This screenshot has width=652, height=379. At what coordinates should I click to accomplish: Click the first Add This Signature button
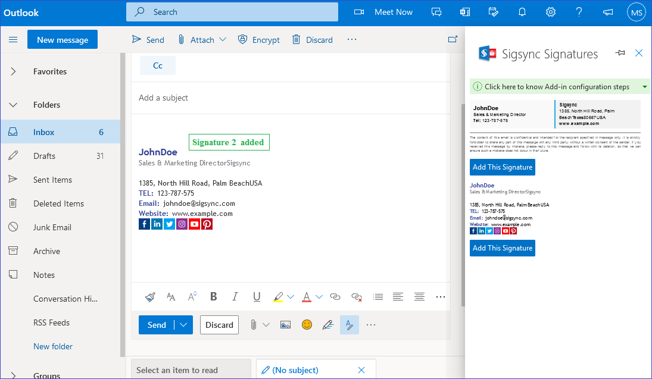coord(503,167)
